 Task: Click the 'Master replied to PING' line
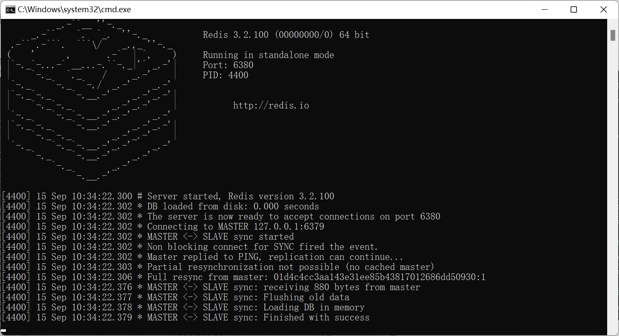[203, 257]
